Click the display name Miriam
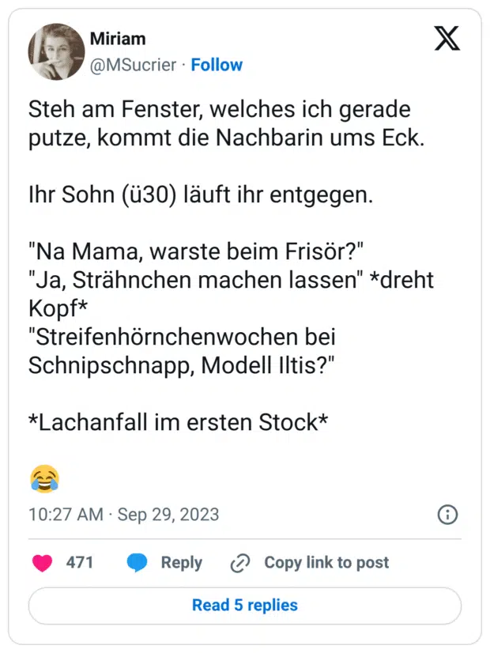Screen dimensions: 490x653 [118, 39]
